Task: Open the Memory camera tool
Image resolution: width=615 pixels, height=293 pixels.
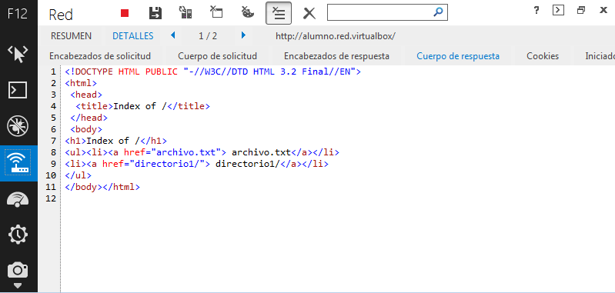Action: coord(18,270)
